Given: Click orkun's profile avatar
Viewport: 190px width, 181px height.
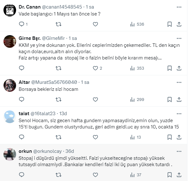Looking at the screenshot, I should tap(10, 154).
